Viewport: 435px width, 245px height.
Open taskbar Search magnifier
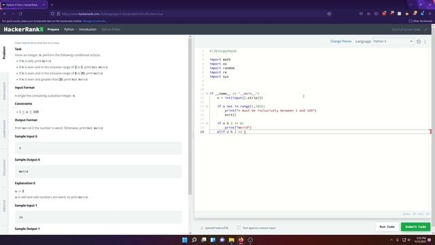coord(194,240)
